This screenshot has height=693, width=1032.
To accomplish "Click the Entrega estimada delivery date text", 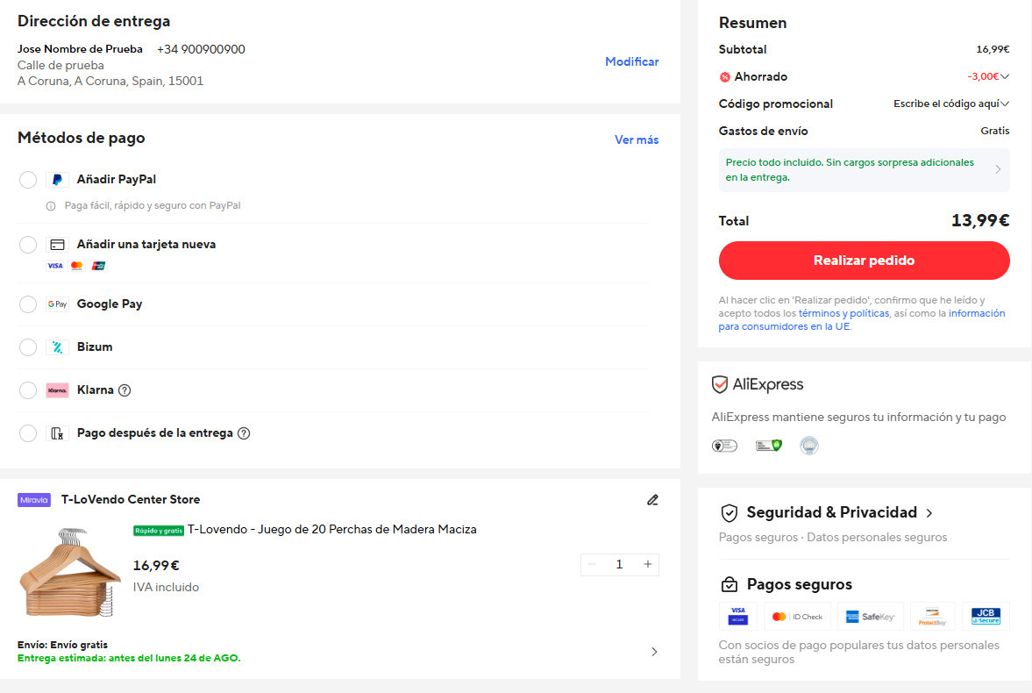I will click(129, 658).
